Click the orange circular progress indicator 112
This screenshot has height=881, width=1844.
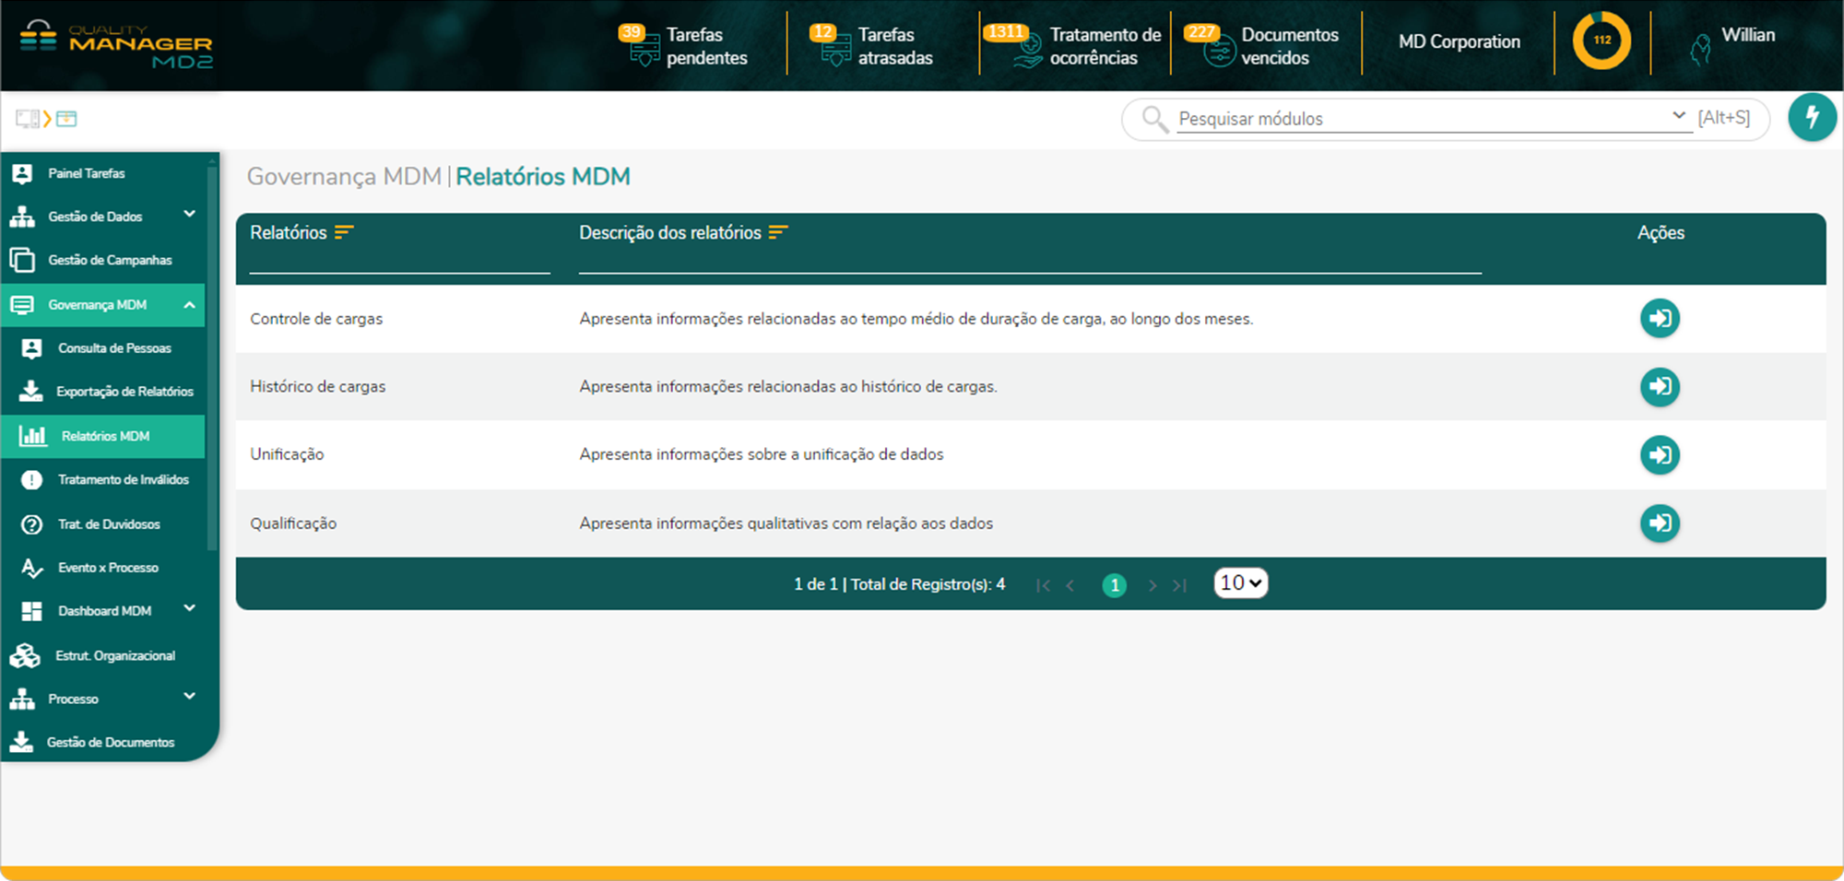tap(1602, 41)
